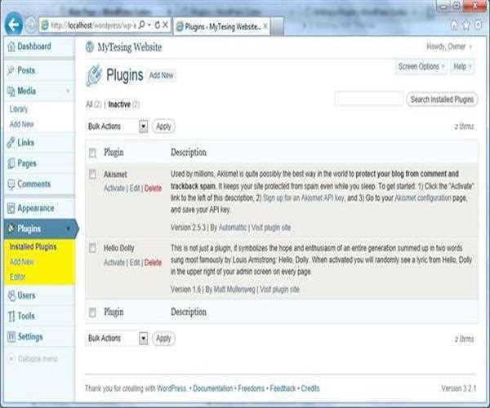Click the Users icon in sidebar

point(10,295)
